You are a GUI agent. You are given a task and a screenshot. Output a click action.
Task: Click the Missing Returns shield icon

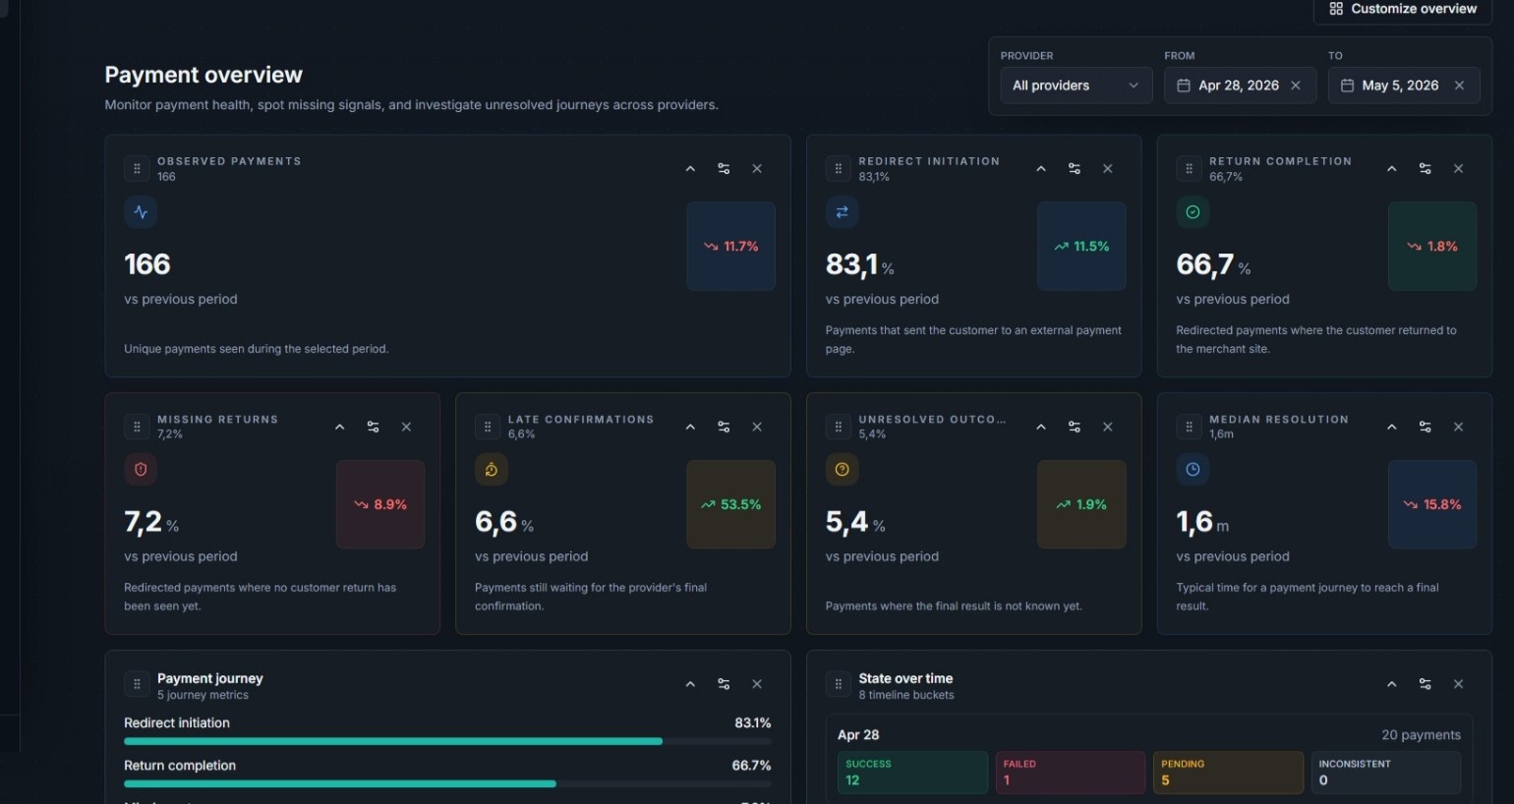(141, 470)
